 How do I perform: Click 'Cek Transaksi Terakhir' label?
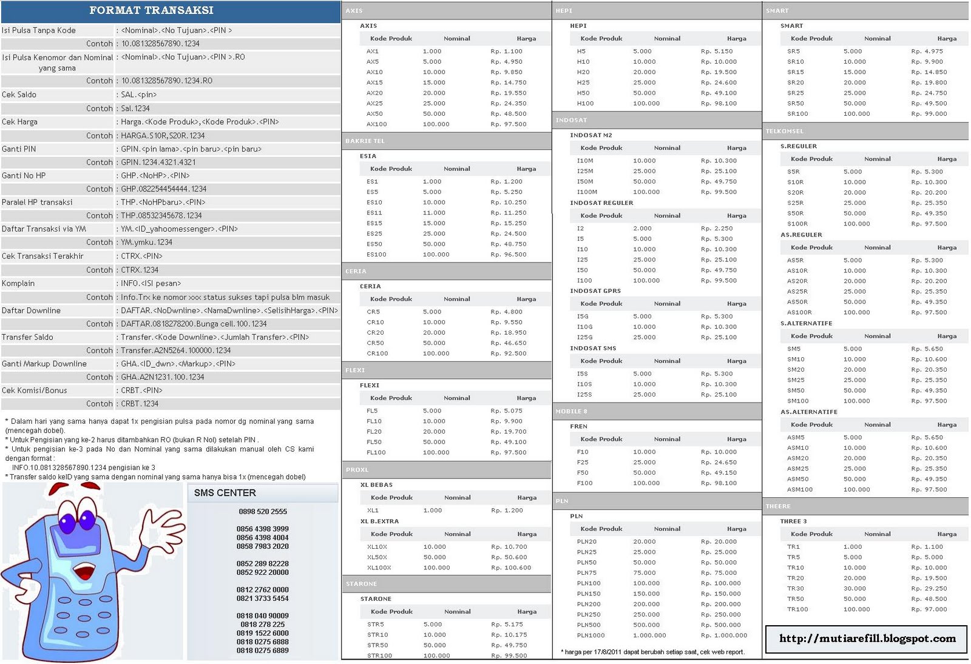42,256
